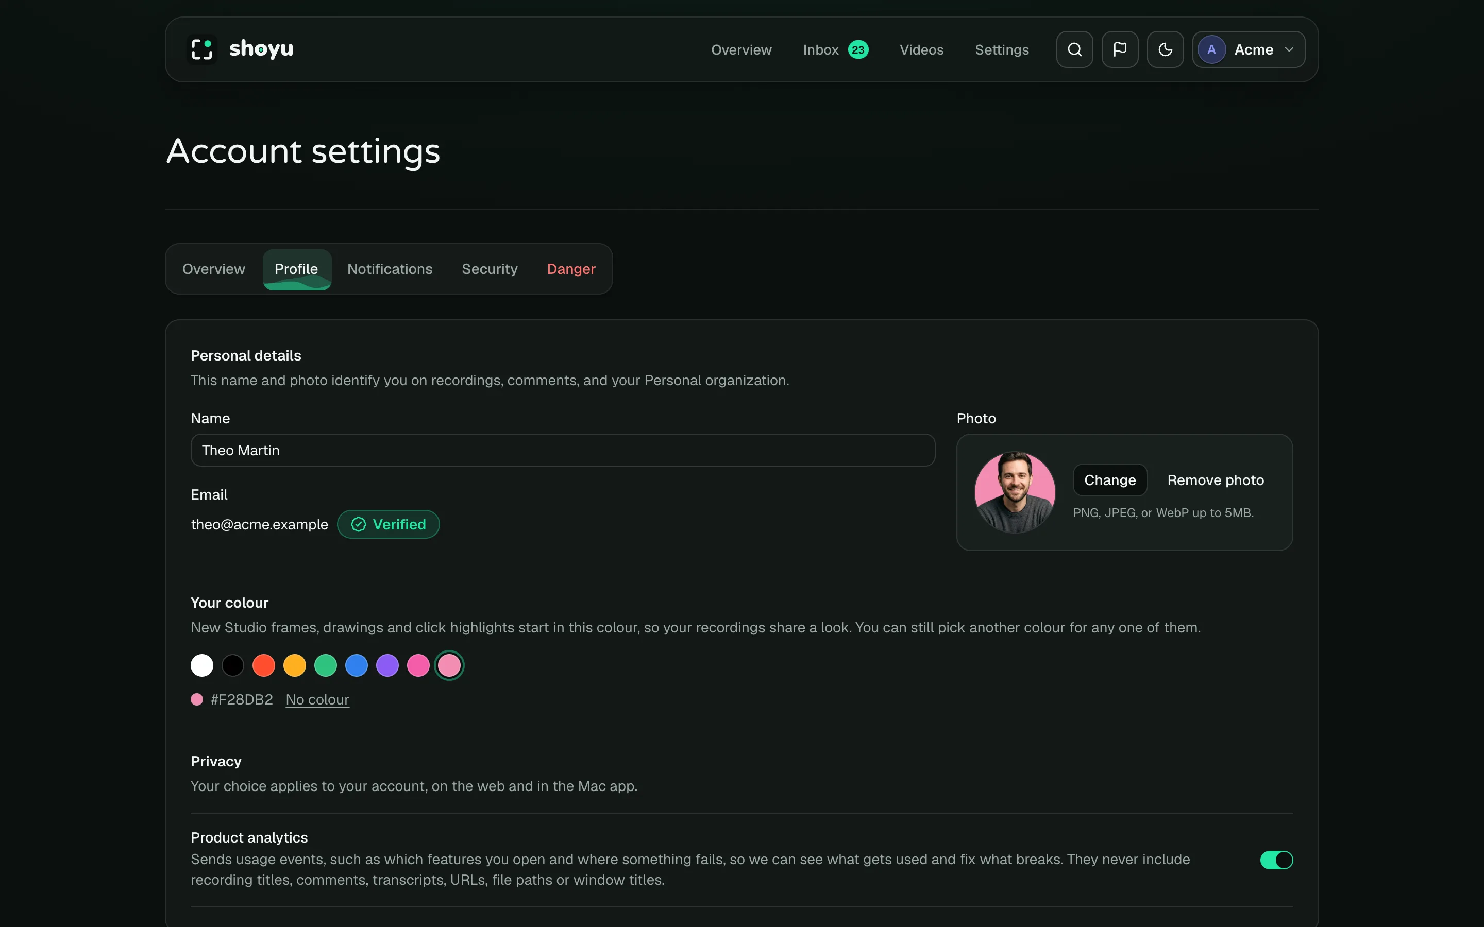Click PNG, JPEG, or WebP hint text
The width and height of the screenshot is (1484, 927).
(x=1162, y=512)
